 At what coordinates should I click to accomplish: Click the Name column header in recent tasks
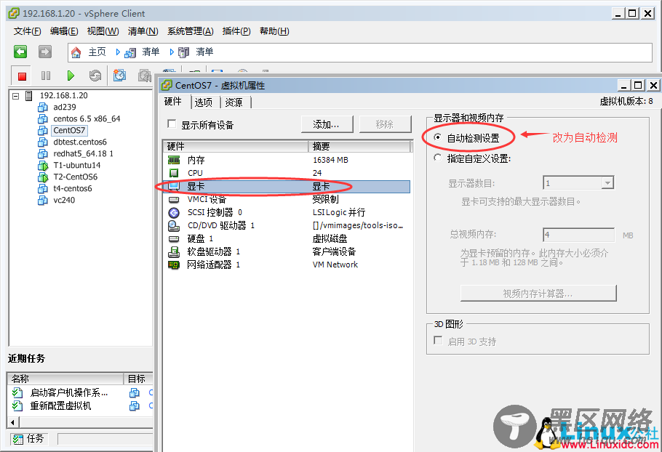point(65,379)
